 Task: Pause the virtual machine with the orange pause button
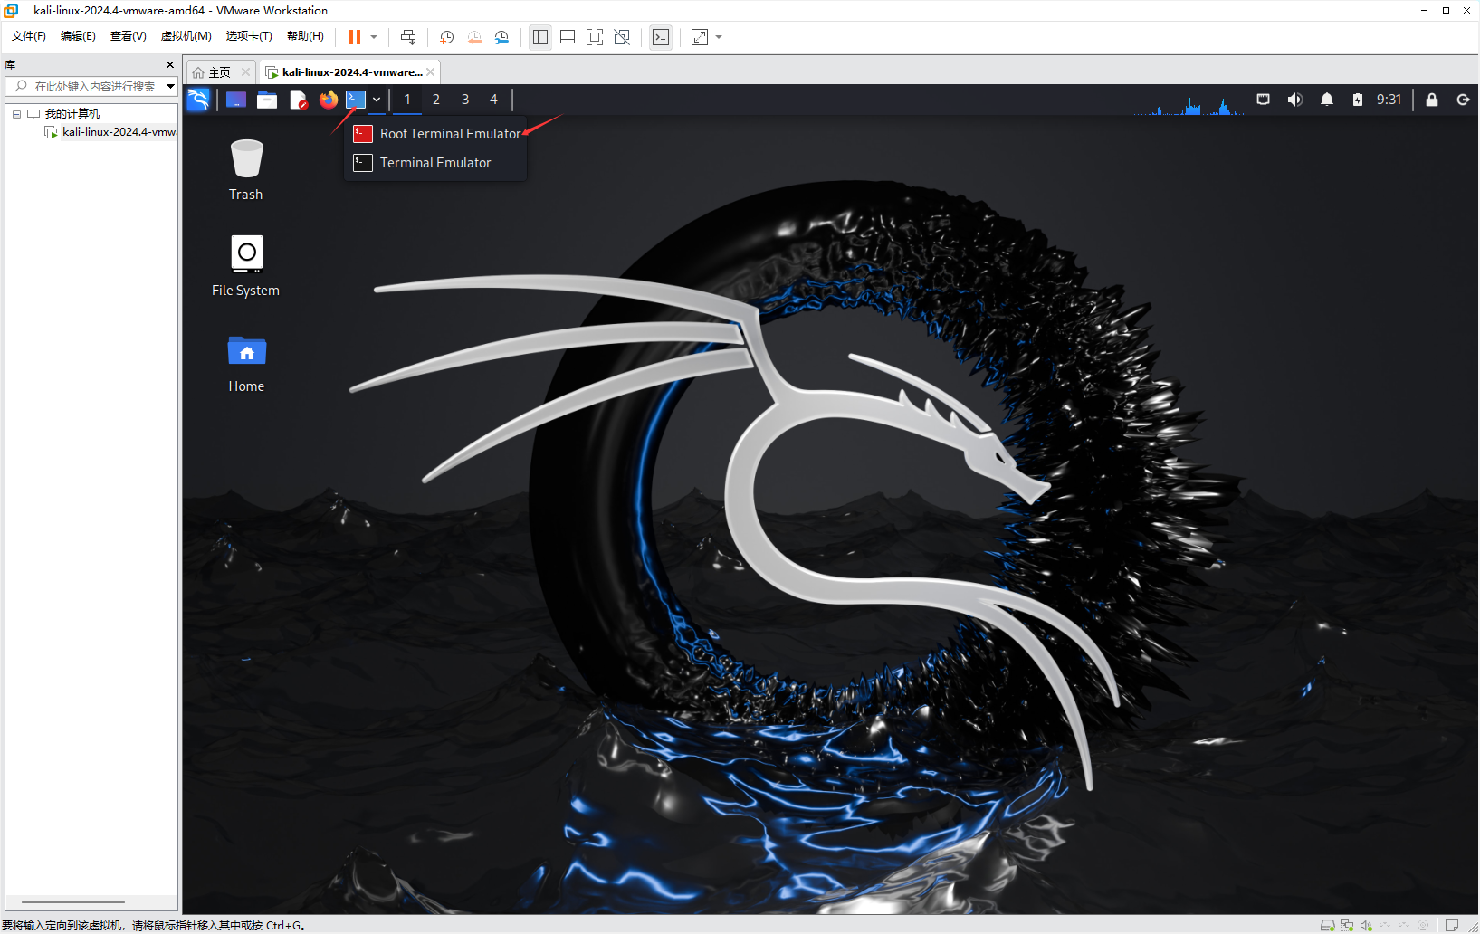(x=354, y=37)
